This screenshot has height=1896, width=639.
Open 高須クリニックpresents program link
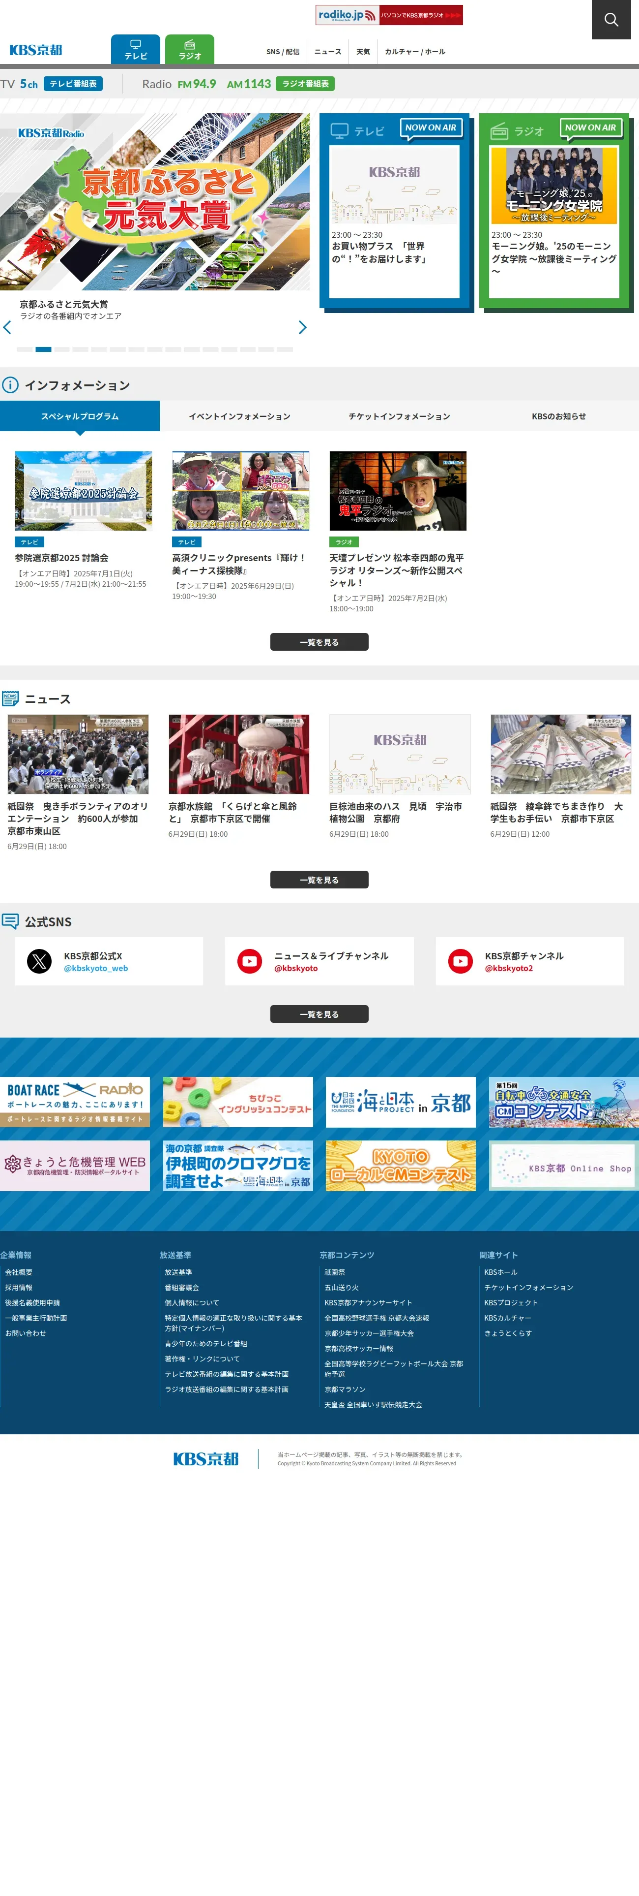click(240, 565)
